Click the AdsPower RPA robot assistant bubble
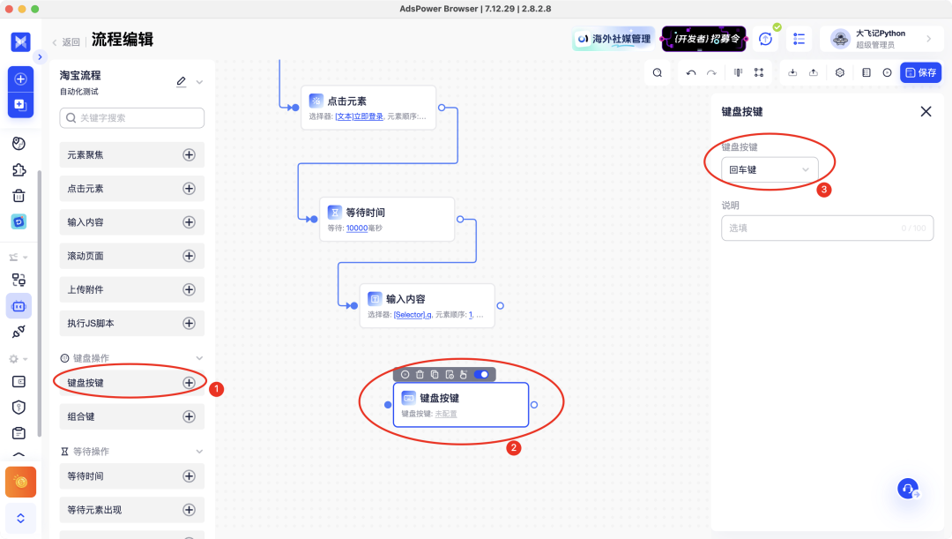This screenshot has width=952, height=539. coord(908,488)
